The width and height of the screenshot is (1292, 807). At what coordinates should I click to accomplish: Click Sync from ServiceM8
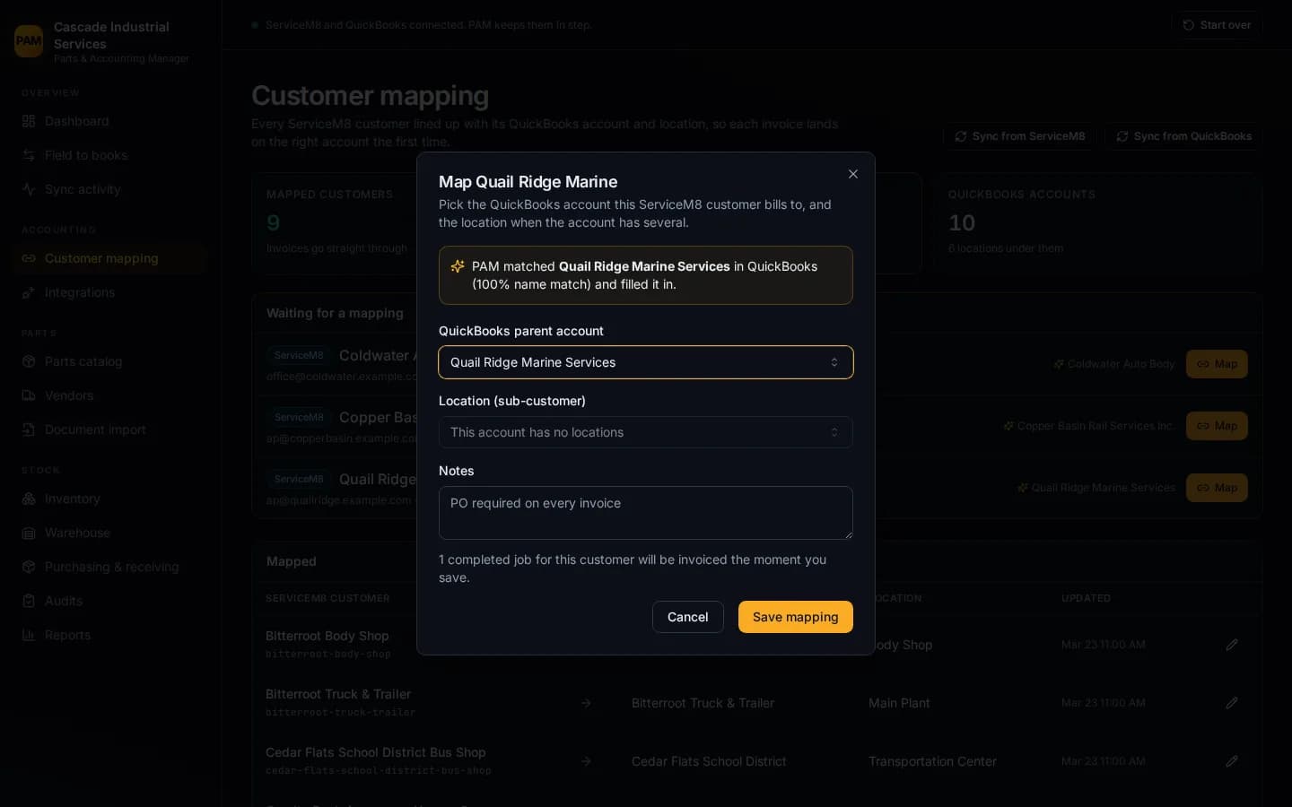[x=1020, y=136]
